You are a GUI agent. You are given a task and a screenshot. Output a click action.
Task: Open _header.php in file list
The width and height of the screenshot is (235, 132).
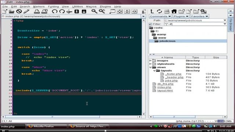coord(174,77)
